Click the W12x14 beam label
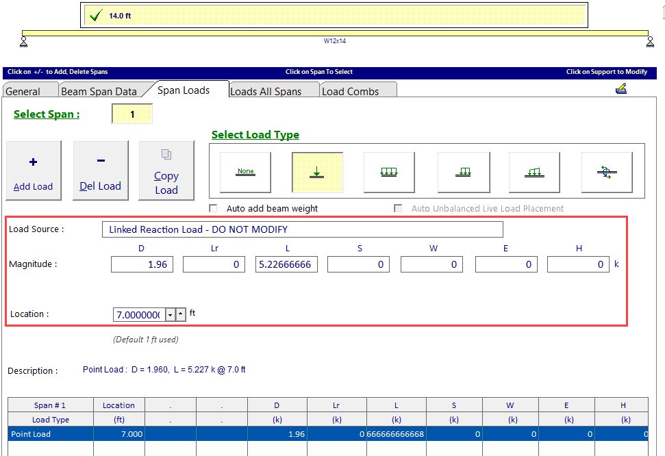The height and width of the screenshot is (456, 665). tap(335, 40)
